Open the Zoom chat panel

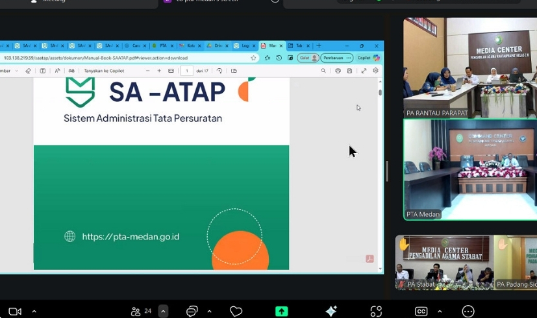point(192,311)
